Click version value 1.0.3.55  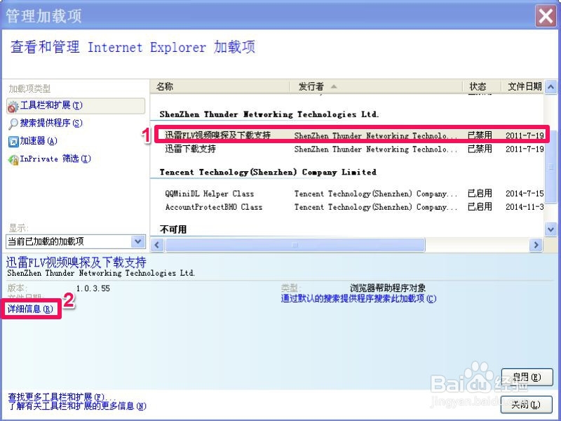click(x=93, y=288)
